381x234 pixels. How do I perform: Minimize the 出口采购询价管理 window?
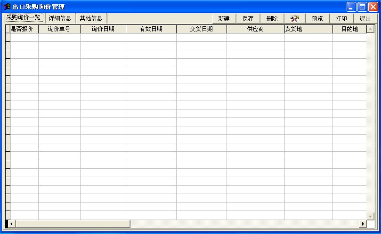[x=351, y=7]
